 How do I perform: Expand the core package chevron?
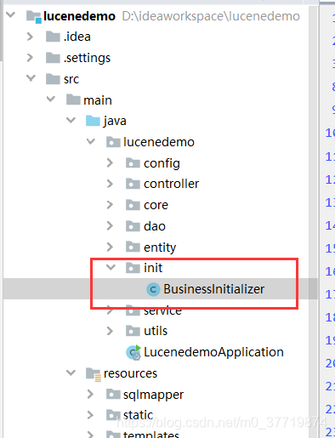coord(110,205)
